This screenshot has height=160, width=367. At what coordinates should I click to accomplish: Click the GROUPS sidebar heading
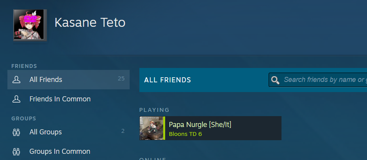coord(24,118)
